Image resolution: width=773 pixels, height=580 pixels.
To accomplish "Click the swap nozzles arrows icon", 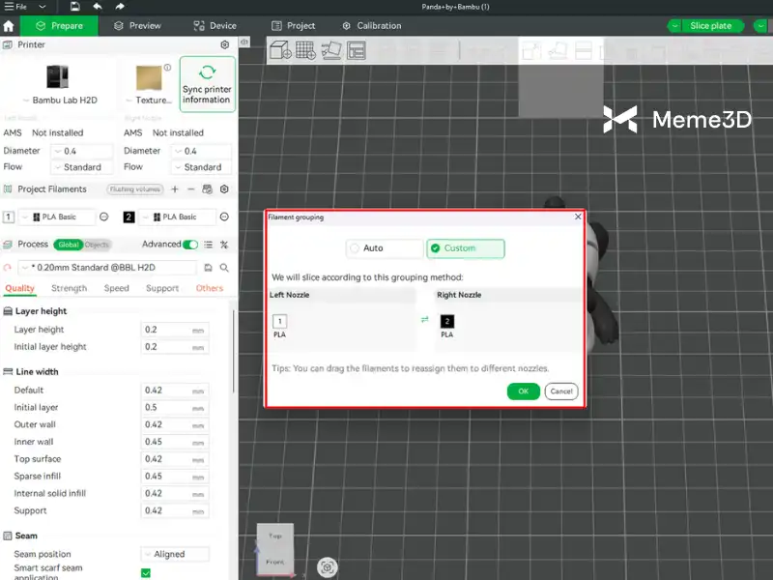I will coord(425,320).
